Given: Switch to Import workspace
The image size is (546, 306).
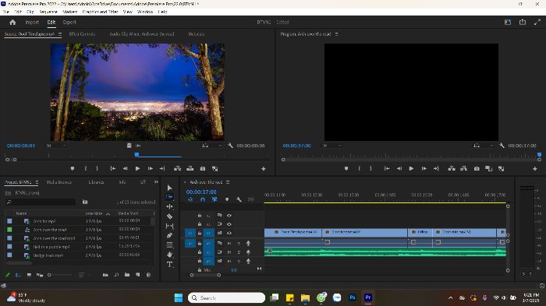Looking at the screenshot, I should 32,23.
